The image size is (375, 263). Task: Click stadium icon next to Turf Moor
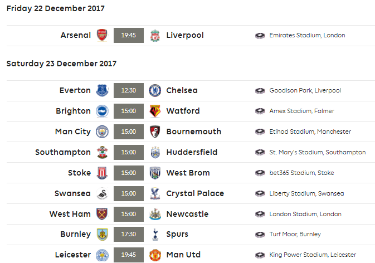(x=260, y=235)
